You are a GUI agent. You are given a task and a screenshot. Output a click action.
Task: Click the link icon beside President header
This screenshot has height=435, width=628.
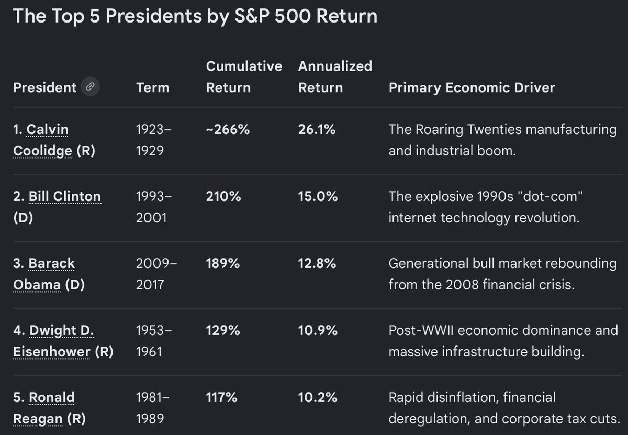(x=90, y=87)
